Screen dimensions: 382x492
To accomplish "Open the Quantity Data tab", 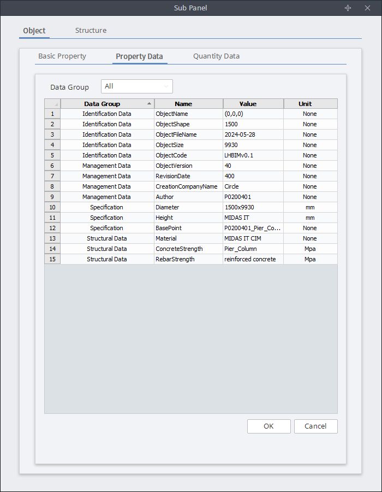I will pos(216,56).
